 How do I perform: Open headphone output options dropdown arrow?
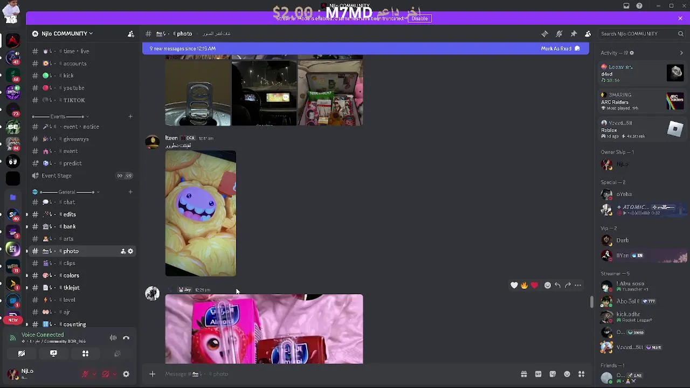pos(114,374)
